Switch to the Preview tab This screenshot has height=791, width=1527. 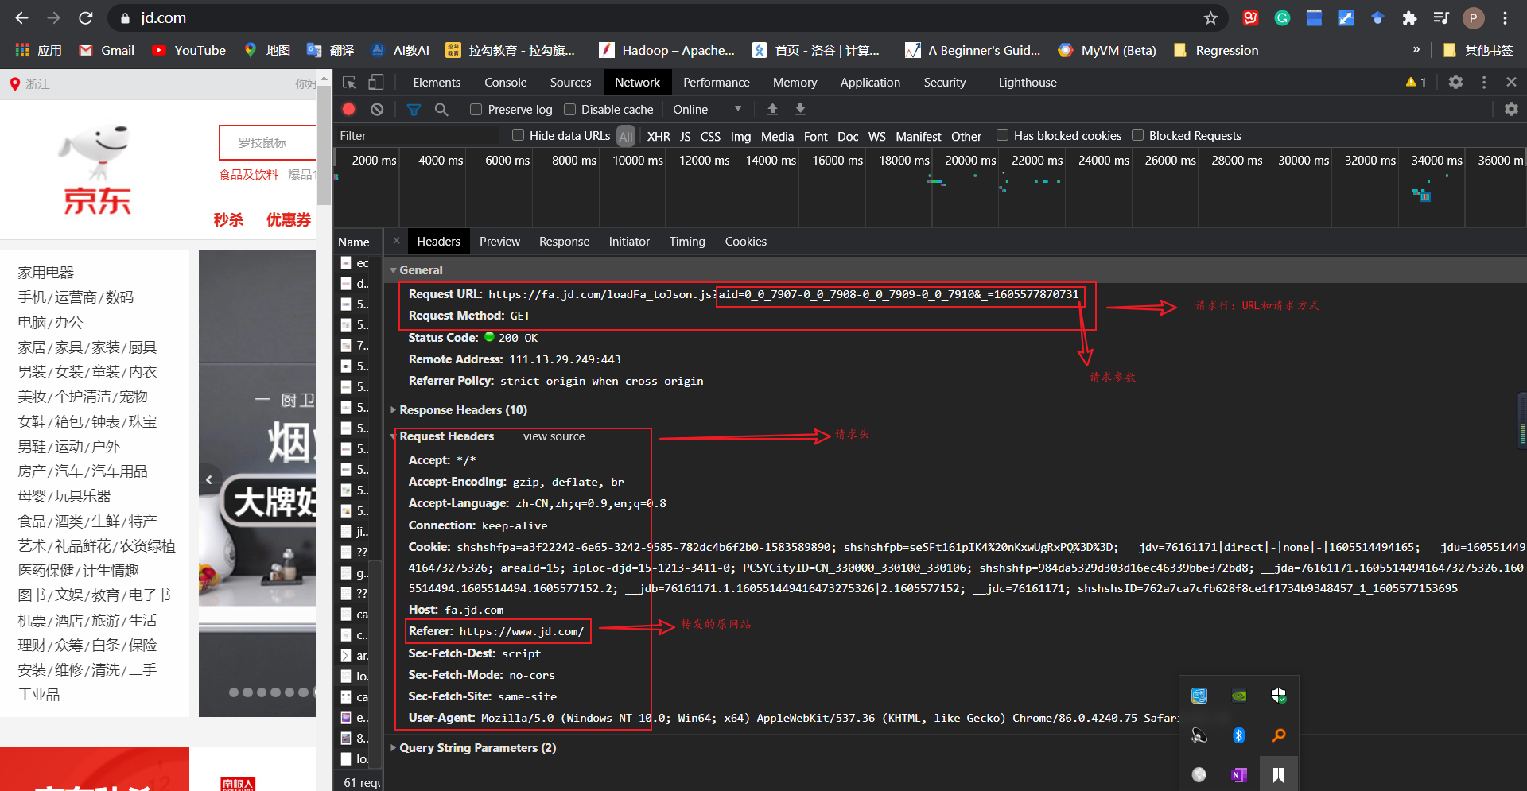coord(499,241)
